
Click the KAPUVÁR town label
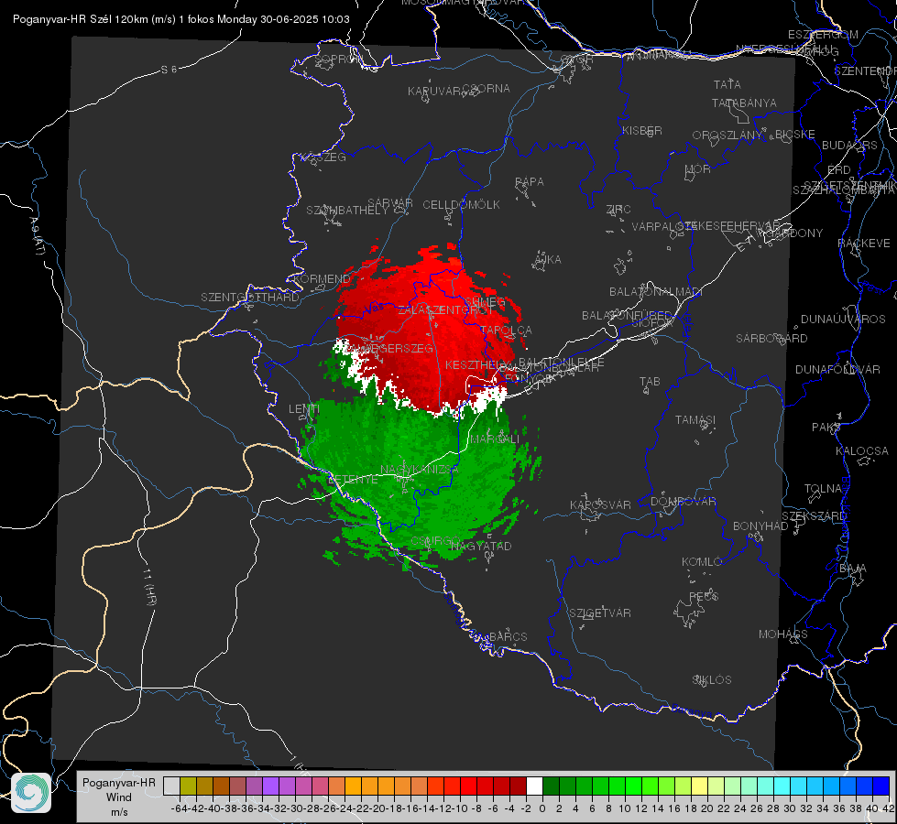pos(434,92)
